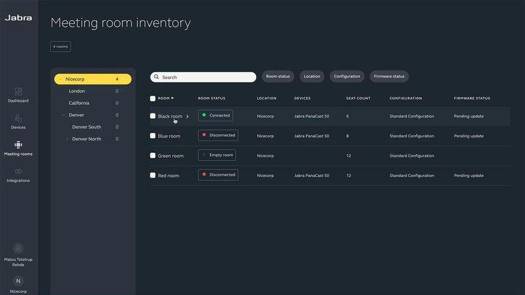Click the 4 rooms count badge

(60, 47)
